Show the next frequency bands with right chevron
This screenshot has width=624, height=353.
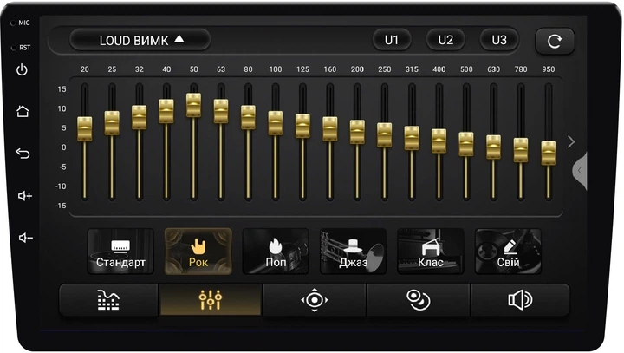tap(571, 141)
